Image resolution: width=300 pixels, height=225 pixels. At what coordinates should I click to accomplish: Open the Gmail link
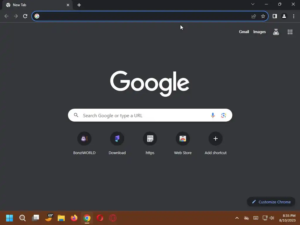pos(244,32)
